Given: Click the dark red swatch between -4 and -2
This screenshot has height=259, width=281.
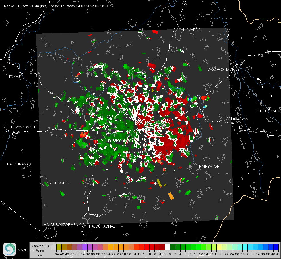Looking at the screenshot, I should click(x=162, y=247).
